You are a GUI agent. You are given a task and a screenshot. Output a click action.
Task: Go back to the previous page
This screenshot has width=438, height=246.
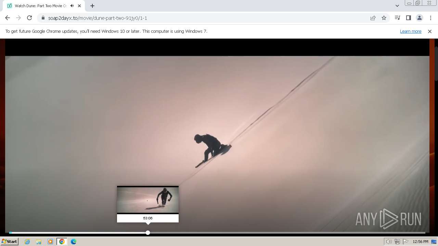coord(8,18)
